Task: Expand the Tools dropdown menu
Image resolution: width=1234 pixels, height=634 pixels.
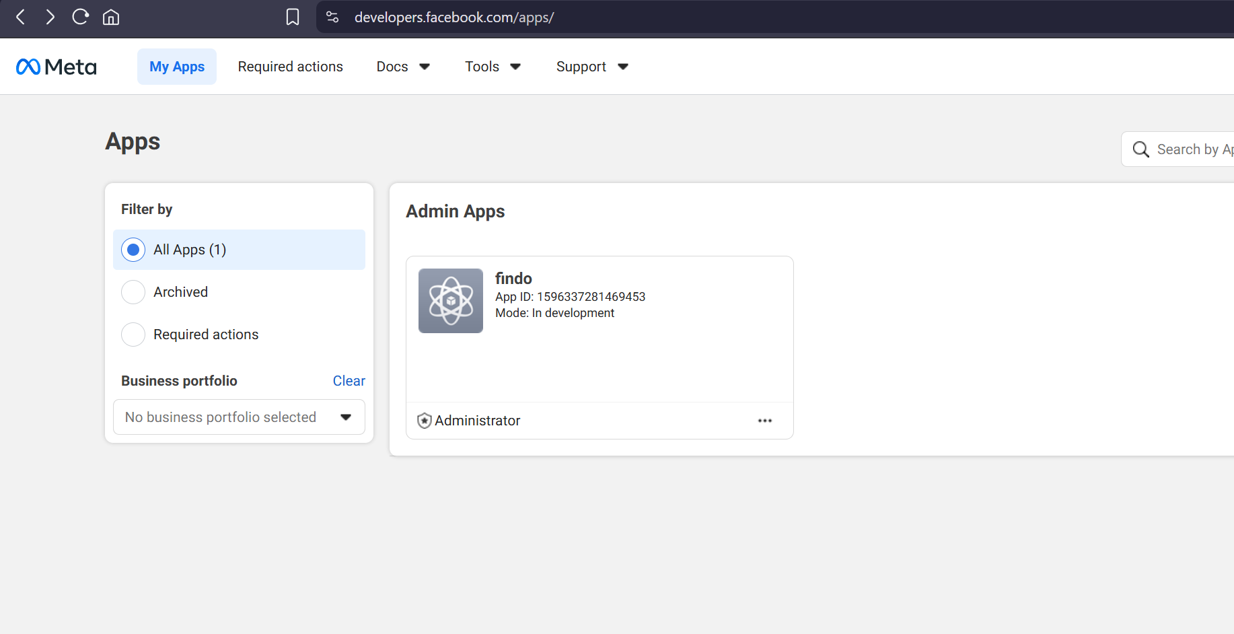Action: [x=493, y=67]
